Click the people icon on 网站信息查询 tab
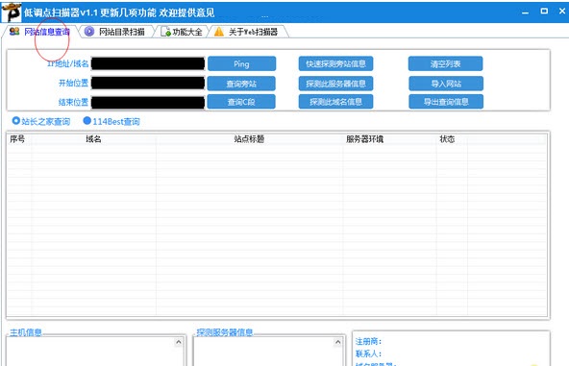This screenshot has height=366, width=569. click(14, 32)
